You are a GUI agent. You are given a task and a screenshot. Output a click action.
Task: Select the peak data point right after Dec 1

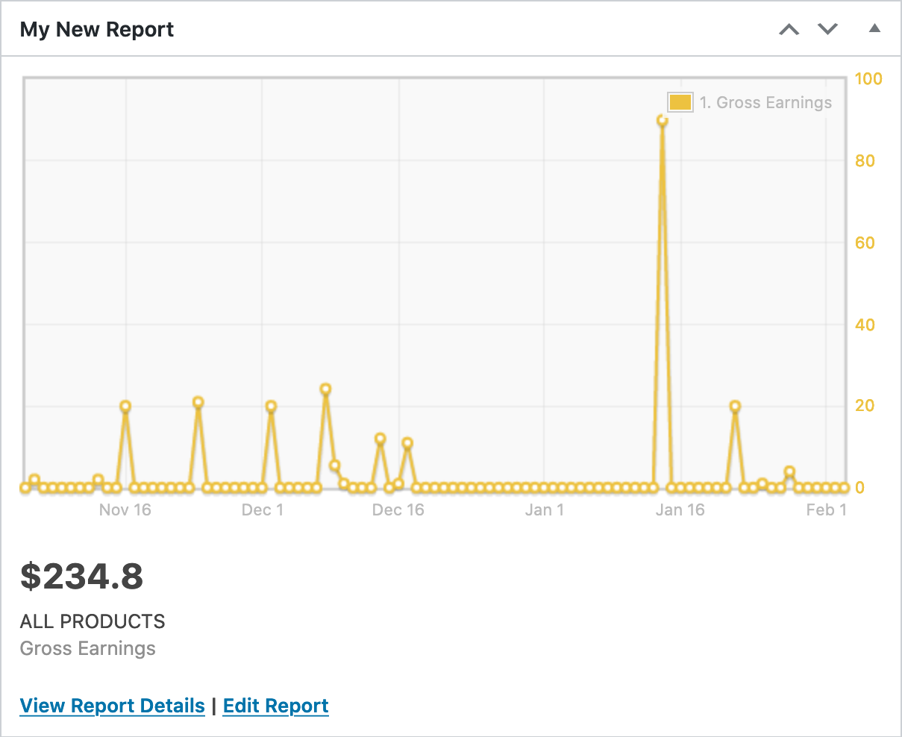pyautogui.click(x=271, y=407)
